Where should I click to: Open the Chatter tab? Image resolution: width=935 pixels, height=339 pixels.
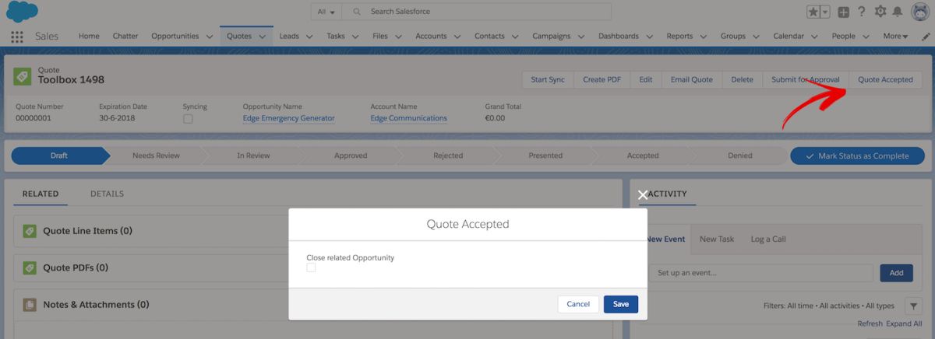tap(125, 36)
